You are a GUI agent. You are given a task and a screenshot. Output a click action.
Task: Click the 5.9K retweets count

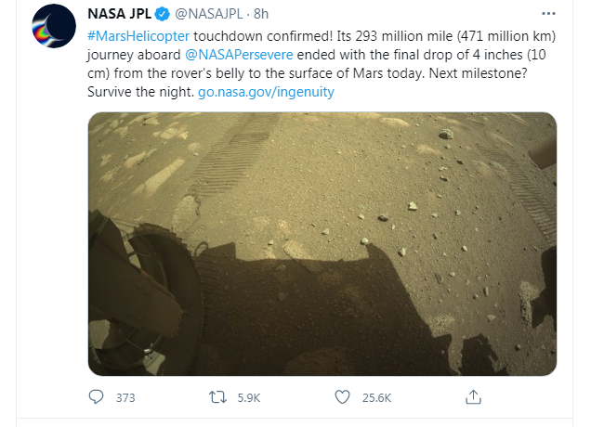249,398
